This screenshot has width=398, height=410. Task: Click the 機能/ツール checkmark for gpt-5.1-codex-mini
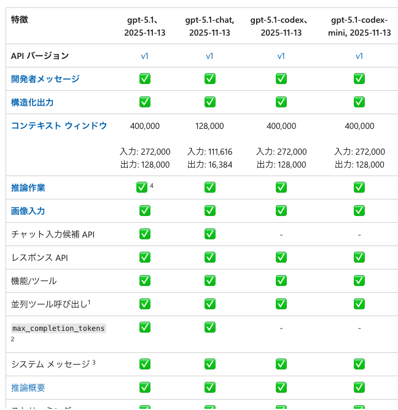pyautogui.click(x=359, y=280)
